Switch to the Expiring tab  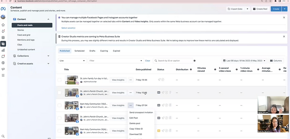coord(104,51)
